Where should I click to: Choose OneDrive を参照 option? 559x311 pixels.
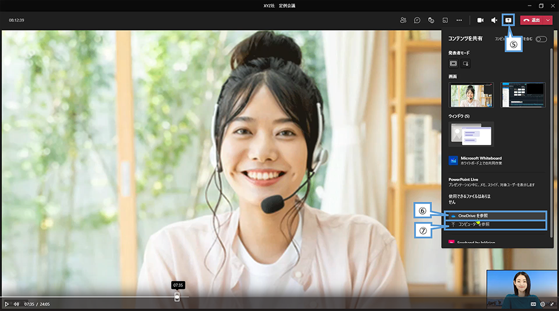click(495, 216)
